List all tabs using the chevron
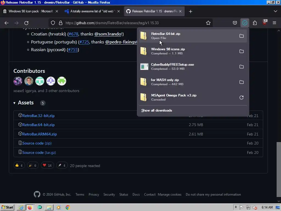Screen dimensions: 281x211 coord(276,11)
